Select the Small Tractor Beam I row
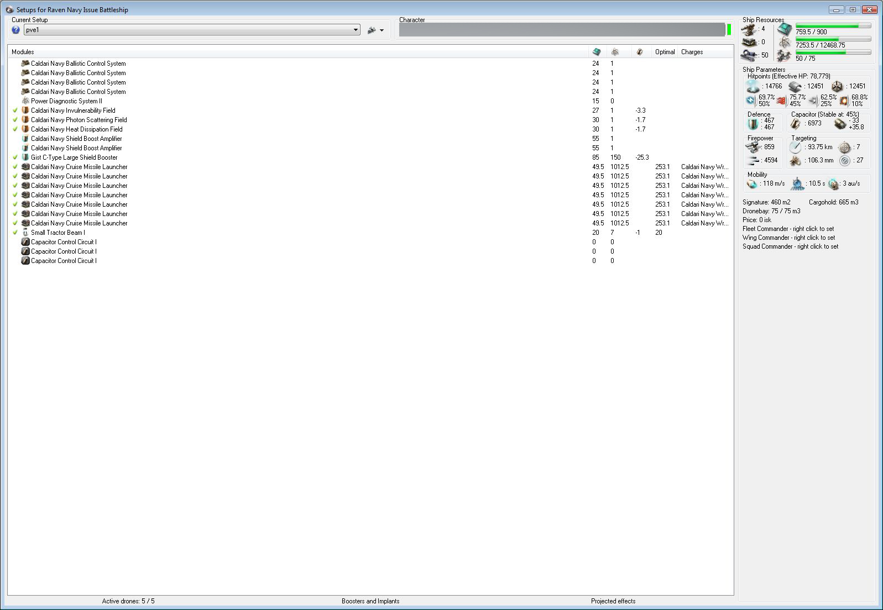 (370, 233)
